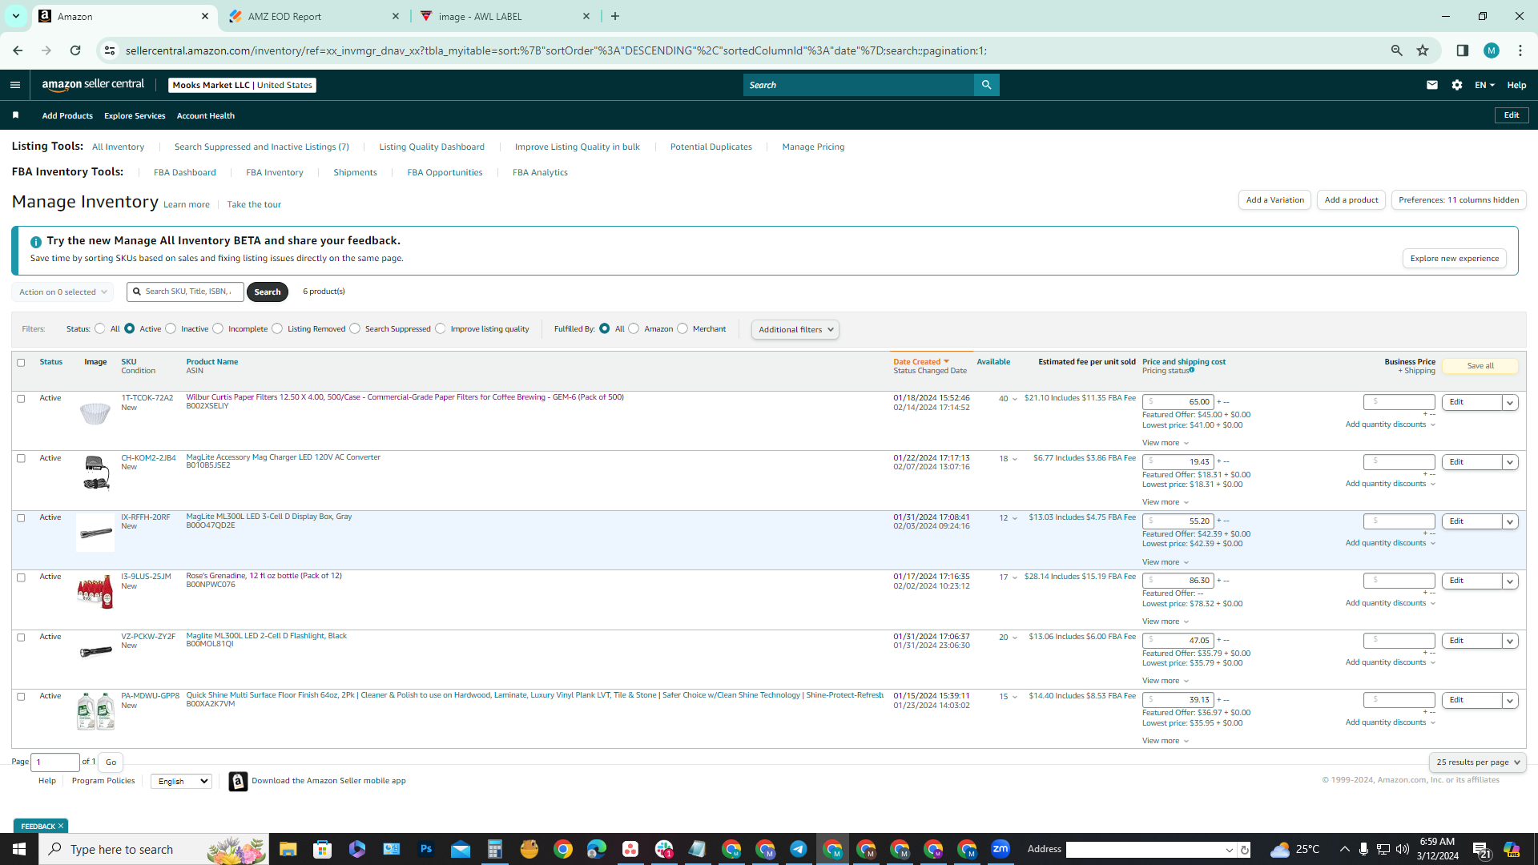Click the Save all button
Screen dimensions: 1538x865
click(1480, 366)
